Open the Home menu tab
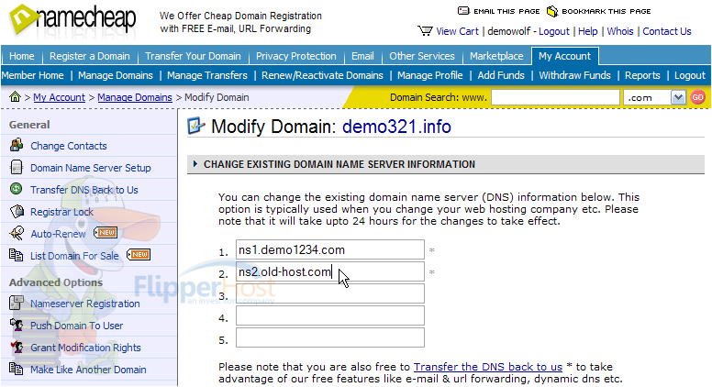This screenshot has width=712, height=387. tap(22, 56)
